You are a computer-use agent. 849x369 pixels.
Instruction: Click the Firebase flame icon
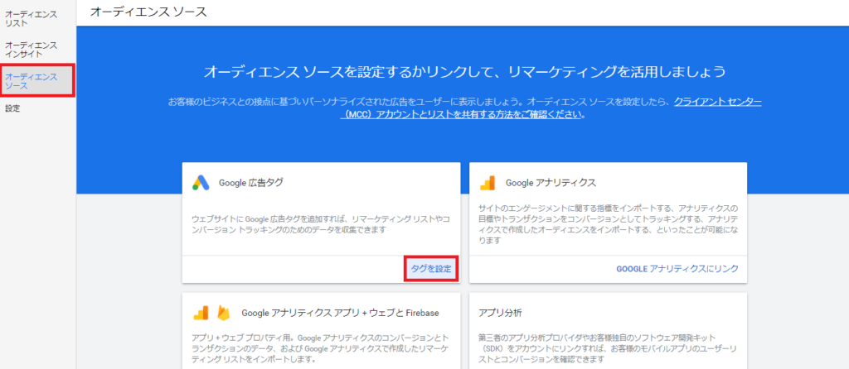224,312
